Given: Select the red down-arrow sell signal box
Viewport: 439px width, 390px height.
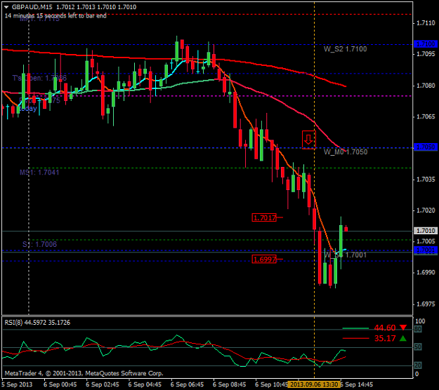Looking at the screenshot, I should click(x=309, y=140).
